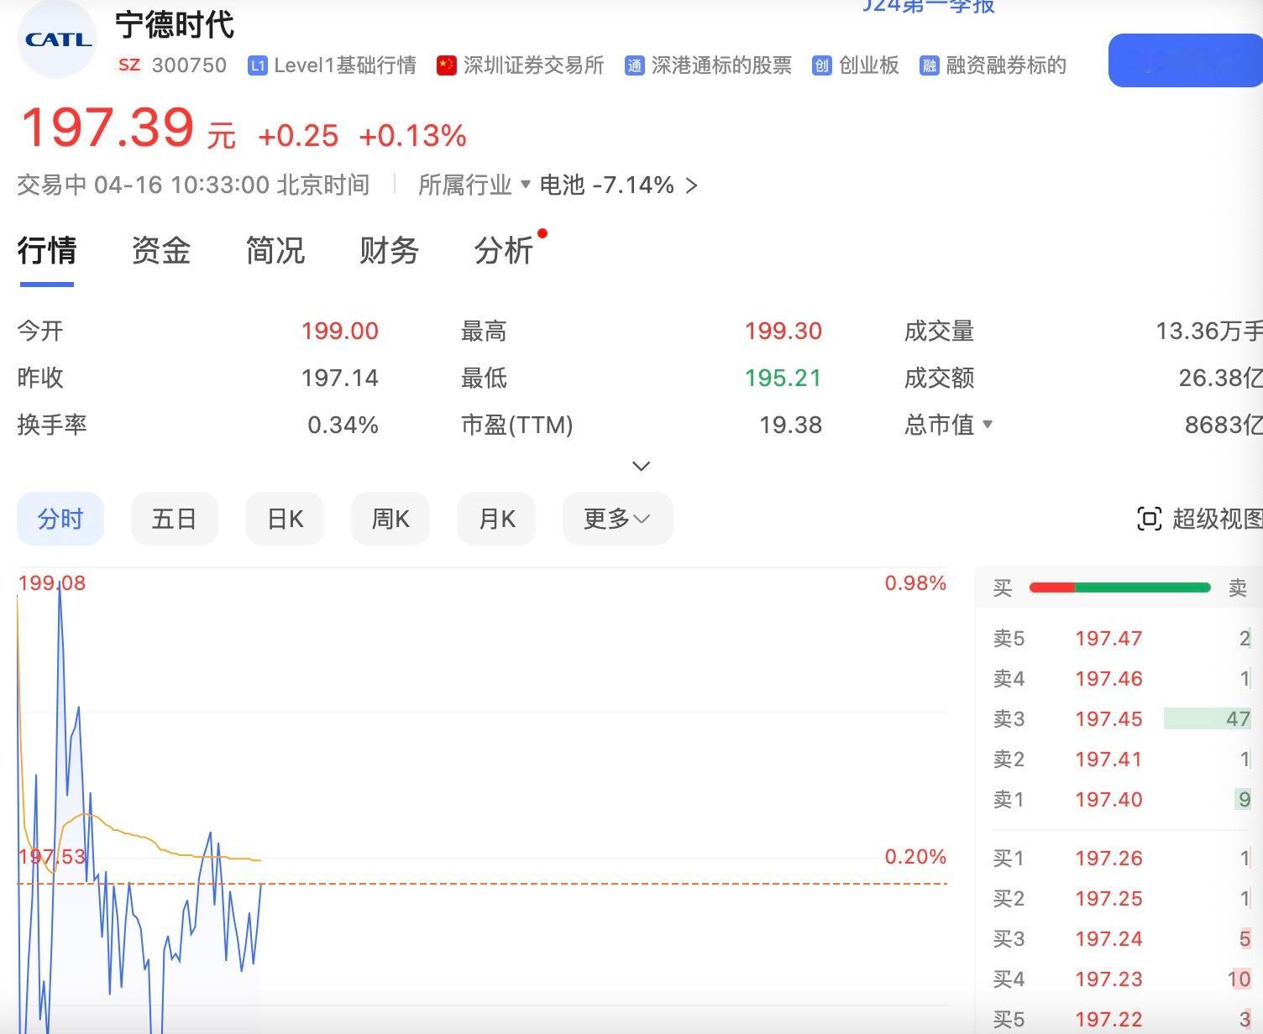Click the 深港通标的股票 tag

(x=721, y=65)
